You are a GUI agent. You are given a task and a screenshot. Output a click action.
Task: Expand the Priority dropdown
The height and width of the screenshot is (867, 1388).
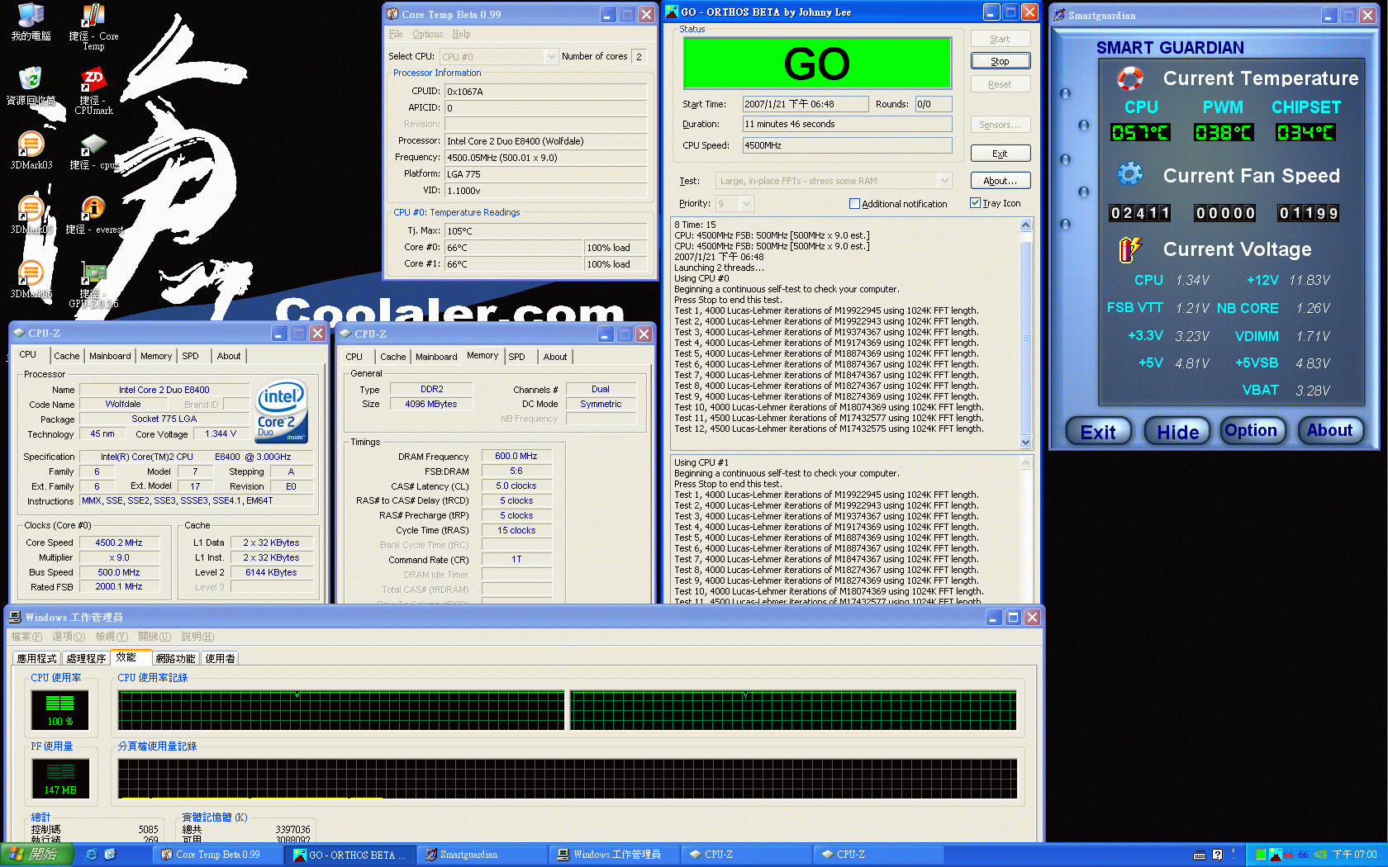tap(746, 204)
